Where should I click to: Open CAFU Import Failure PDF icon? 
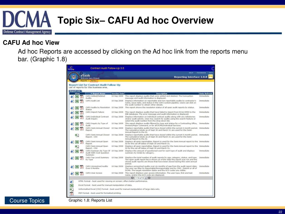click(x=82, y=113)
